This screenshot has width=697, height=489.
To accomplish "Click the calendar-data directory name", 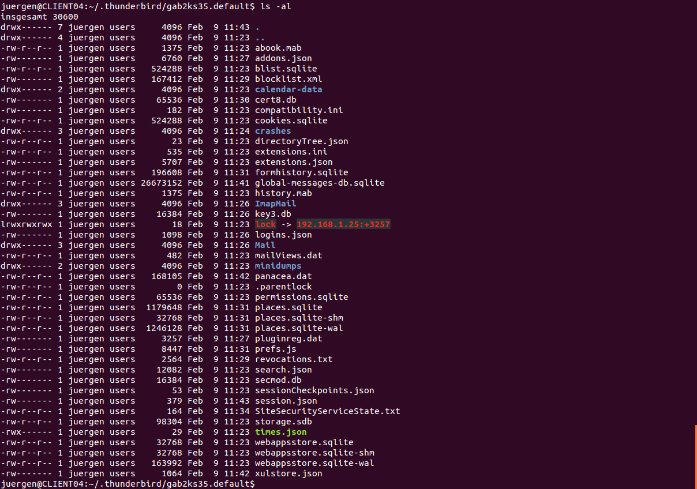I will tap(288, 89).
